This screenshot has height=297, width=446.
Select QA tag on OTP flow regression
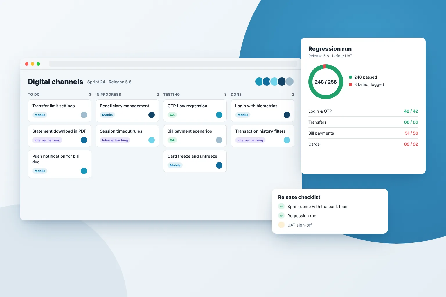tap(172, 115)
